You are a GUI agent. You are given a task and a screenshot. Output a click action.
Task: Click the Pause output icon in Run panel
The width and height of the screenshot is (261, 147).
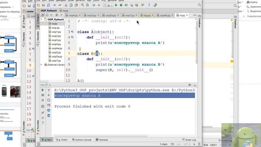[x=42, y=100]
